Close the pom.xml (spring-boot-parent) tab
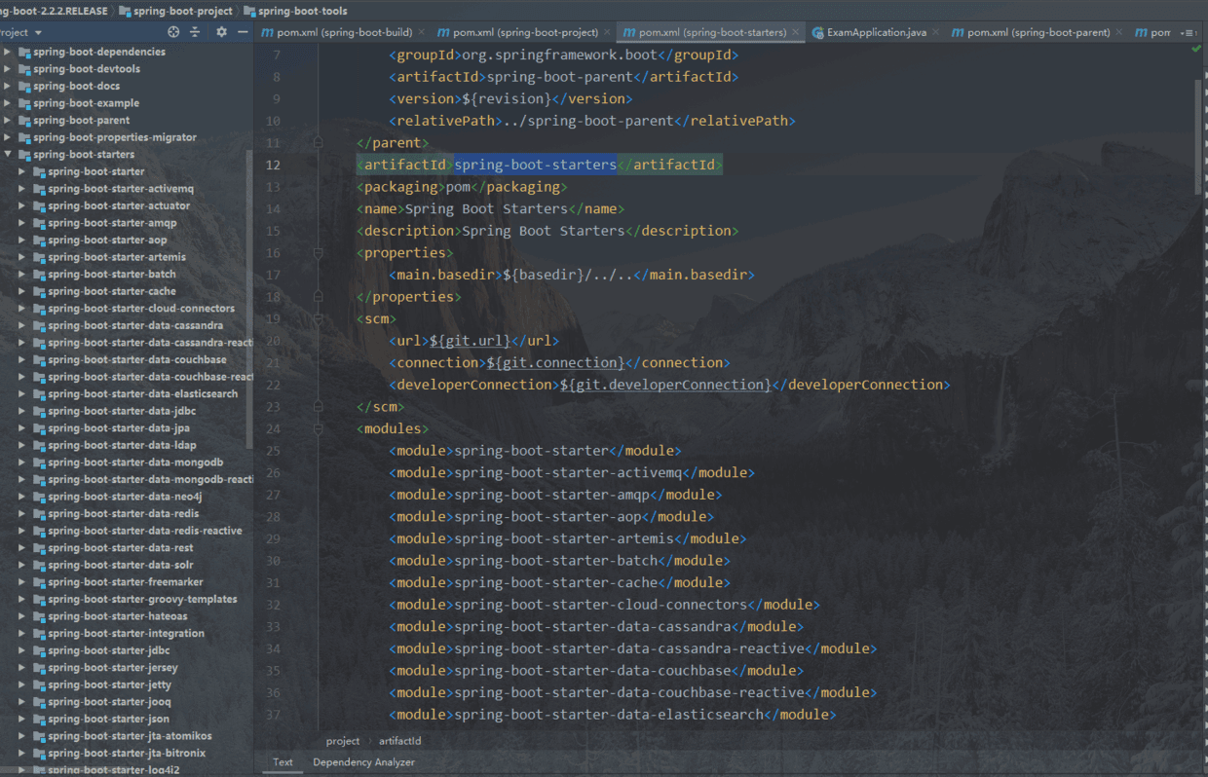1208x777 pixels. [1119, 32]
